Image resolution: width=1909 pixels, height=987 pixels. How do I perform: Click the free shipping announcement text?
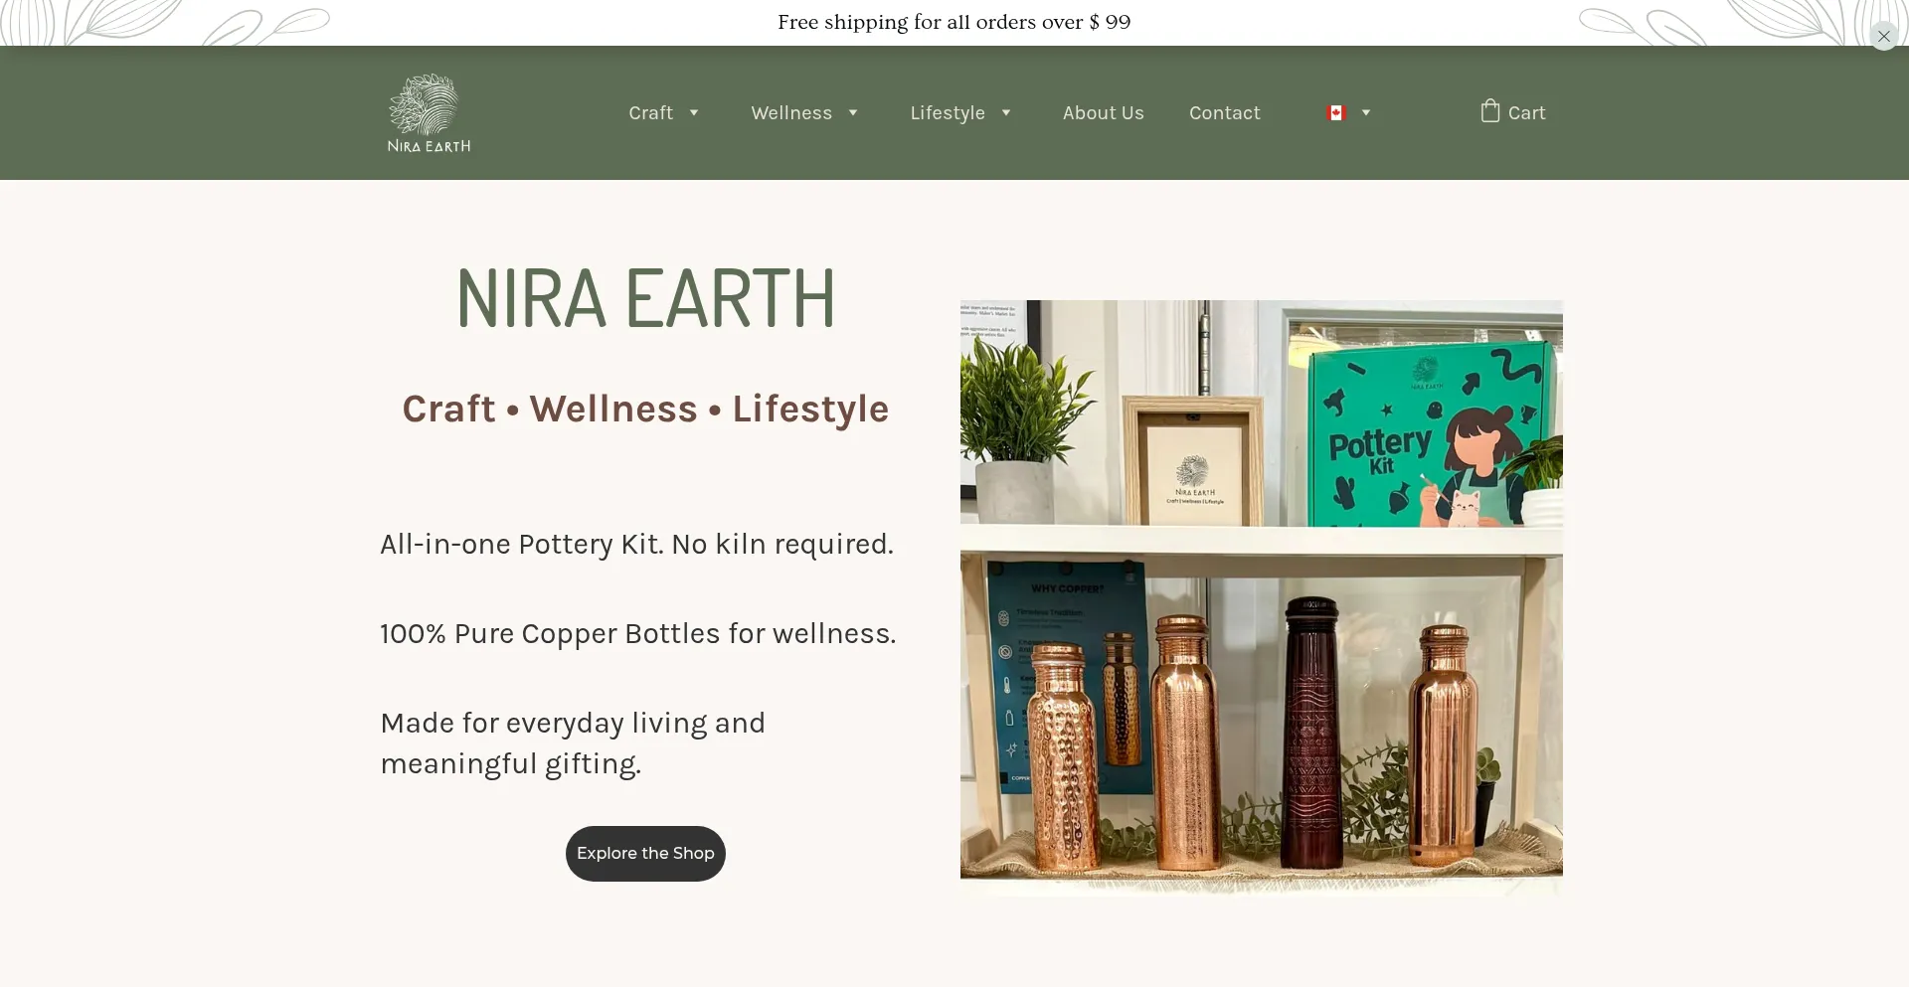[954, 22]
